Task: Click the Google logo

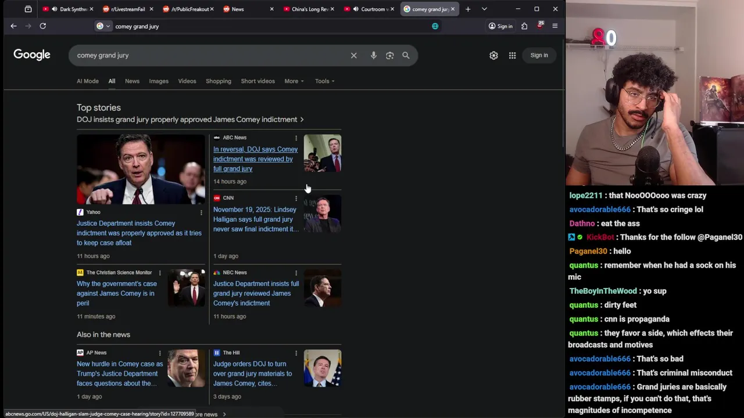Action: [x=32, y=55]
